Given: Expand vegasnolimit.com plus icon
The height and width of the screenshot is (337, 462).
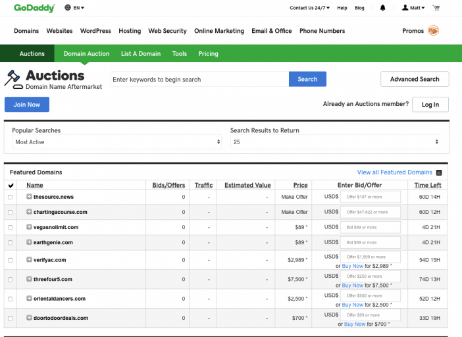Looking at the screenshot, I should (29, 227).
